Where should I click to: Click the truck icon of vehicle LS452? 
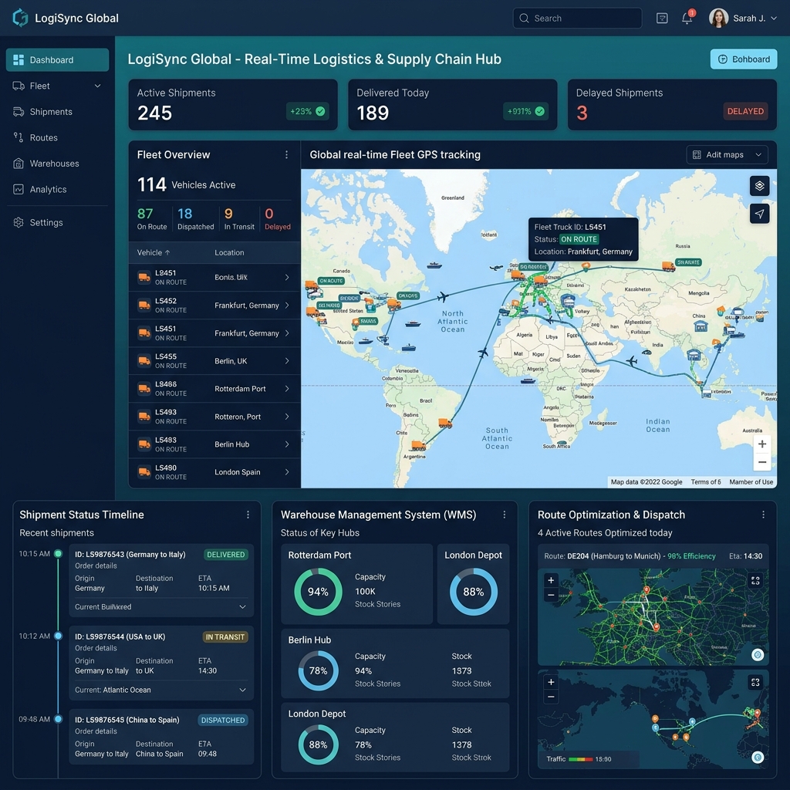pos(144,305)
